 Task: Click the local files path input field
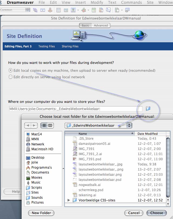(x=76, y=109)
